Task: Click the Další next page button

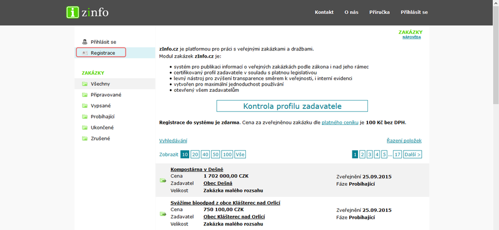Action: [411, 155]
